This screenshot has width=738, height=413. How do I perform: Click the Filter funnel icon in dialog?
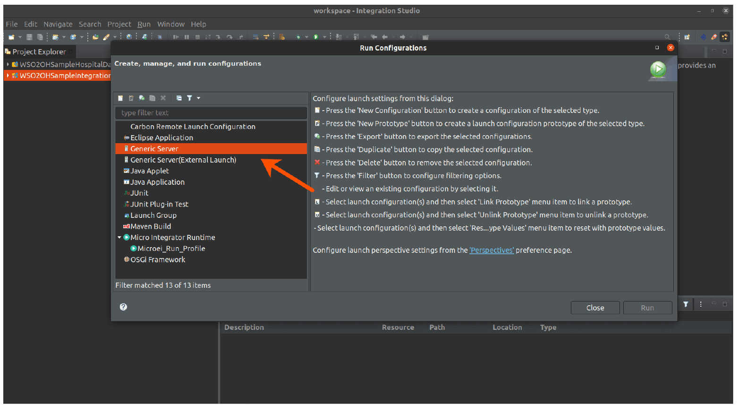click(189, 98)
